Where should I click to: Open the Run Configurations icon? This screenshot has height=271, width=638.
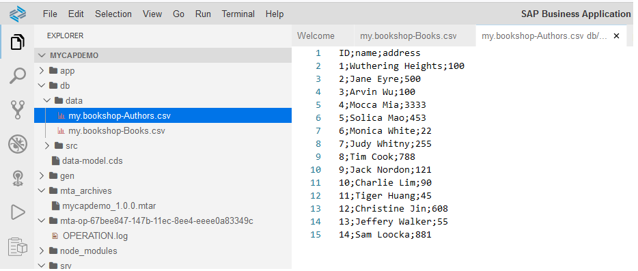18,212
